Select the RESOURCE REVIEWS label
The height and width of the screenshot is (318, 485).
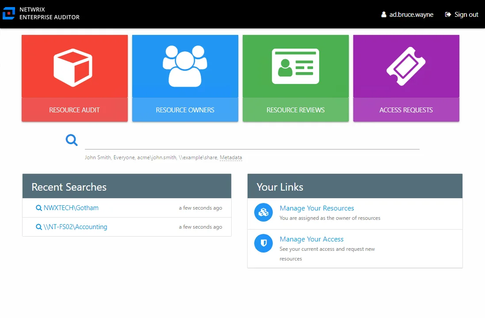pyautogui.click(x=295, y=110)
